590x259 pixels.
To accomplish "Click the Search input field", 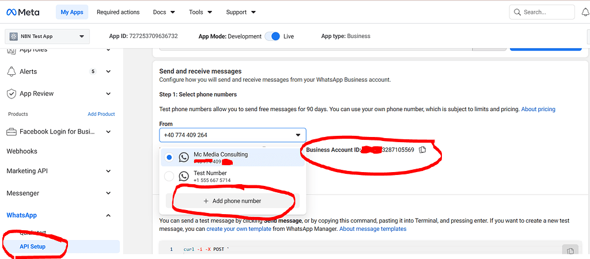I will [x=542, y=12].
